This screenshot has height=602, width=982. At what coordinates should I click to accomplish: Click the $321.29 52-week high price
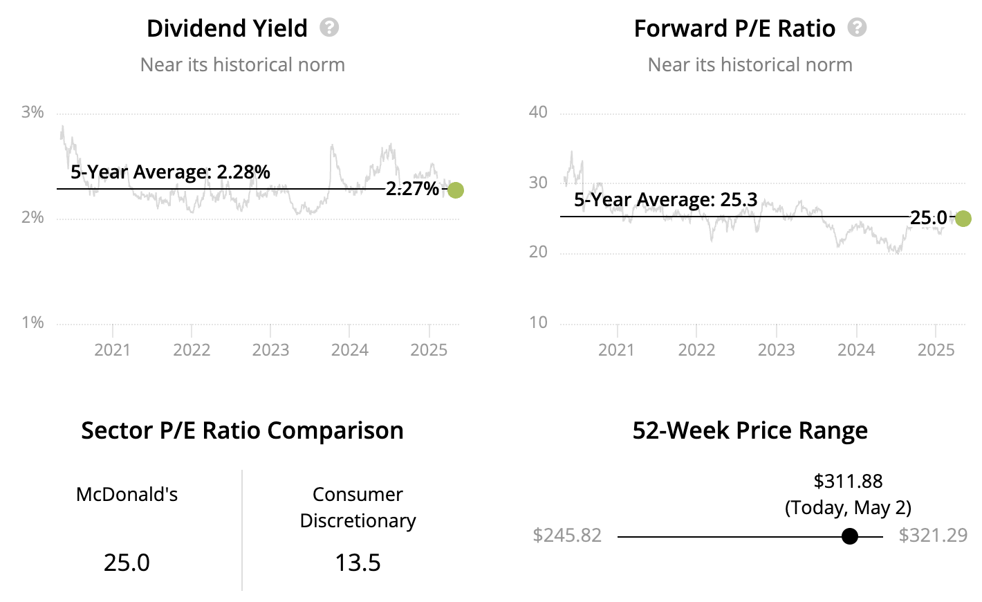click(x=933, y=536)
